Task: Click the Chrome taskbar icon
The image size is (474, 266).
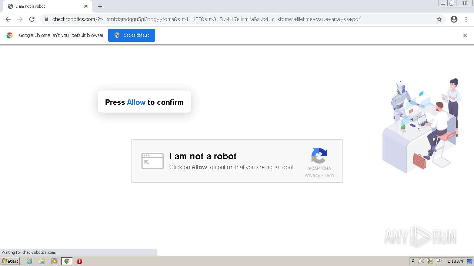Action: coord(67,261)
